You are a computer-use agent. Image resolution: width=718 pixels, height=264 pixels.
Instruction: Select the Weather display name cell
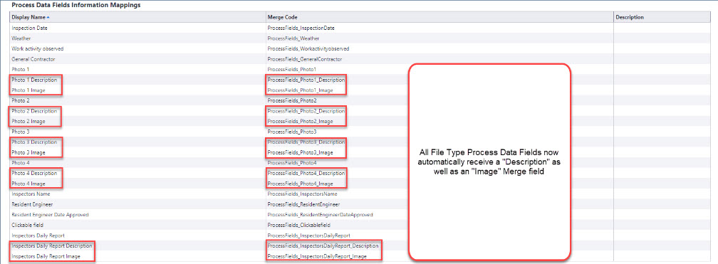tap(21, 38)
